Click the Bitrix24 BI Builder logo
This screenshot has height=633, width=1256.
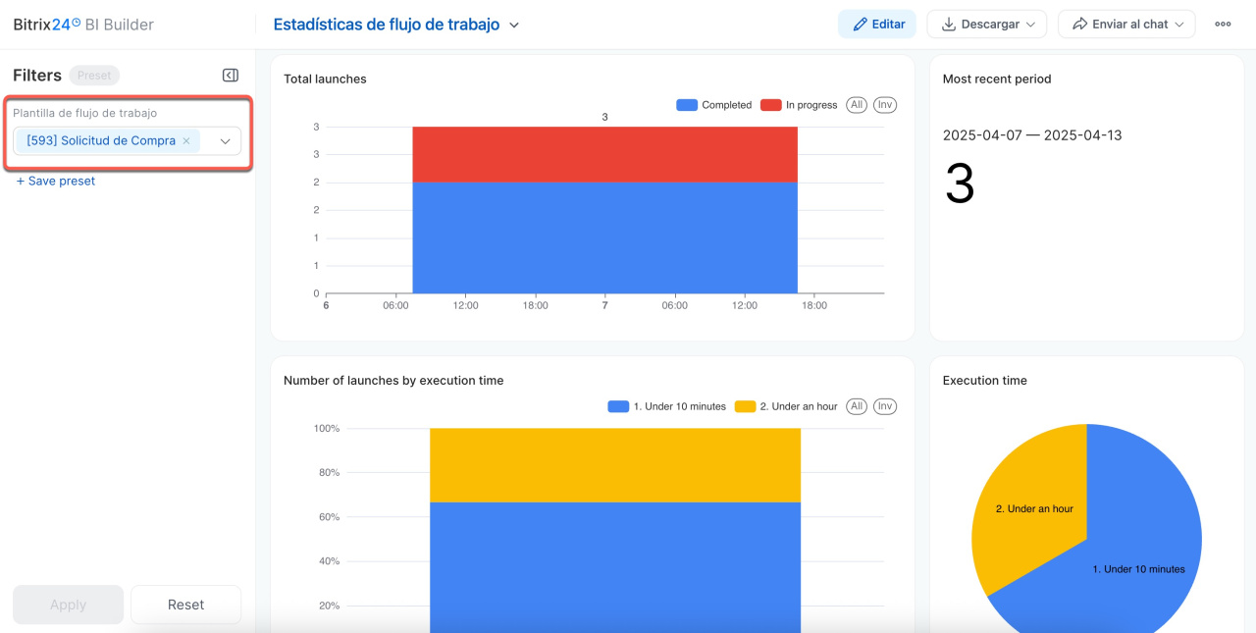83,25
